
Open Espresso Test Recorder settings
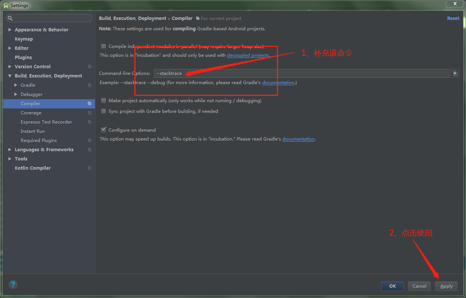point(46,122)
